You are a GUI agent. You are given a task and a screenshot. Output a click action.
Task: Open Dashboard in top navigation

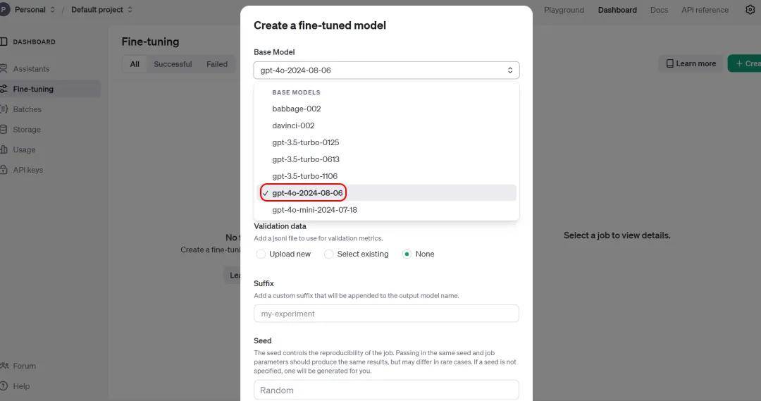pos(617,10)
